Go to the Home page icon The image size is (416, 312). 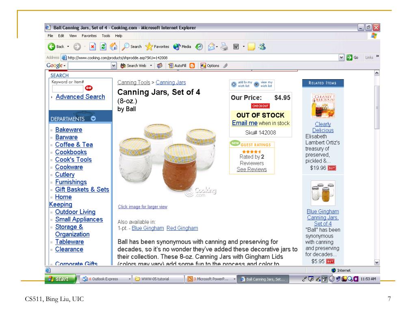[114, 47]
